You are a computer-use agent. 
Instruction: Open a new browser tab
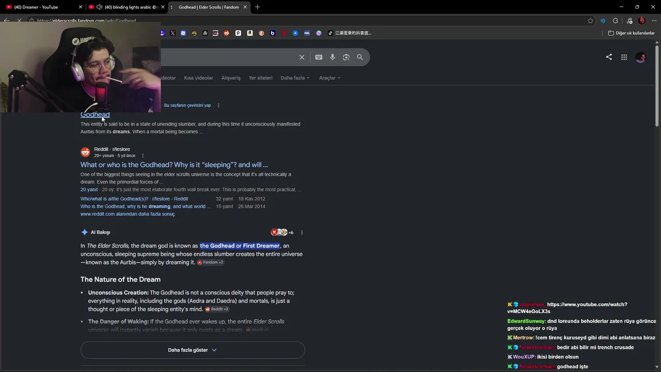tap(257, 7)
